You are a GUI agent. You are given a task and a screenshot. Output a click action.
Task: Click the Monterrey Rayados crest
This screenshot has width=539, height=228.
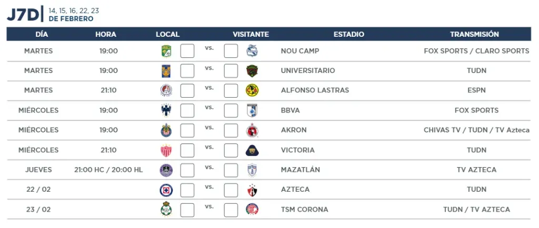tap(166, 110)
